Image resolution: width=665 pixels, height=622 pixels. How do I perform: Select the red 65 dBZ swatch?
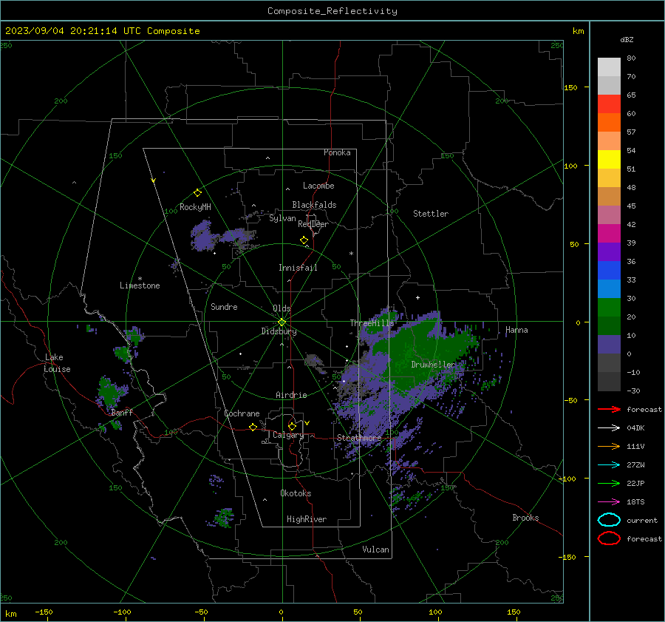pos(609,104)
